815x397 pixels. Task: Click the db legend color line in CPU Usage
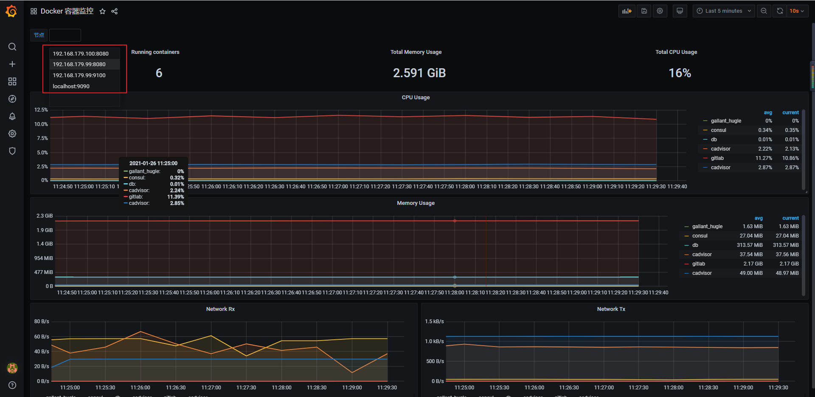tap(705, 139)
